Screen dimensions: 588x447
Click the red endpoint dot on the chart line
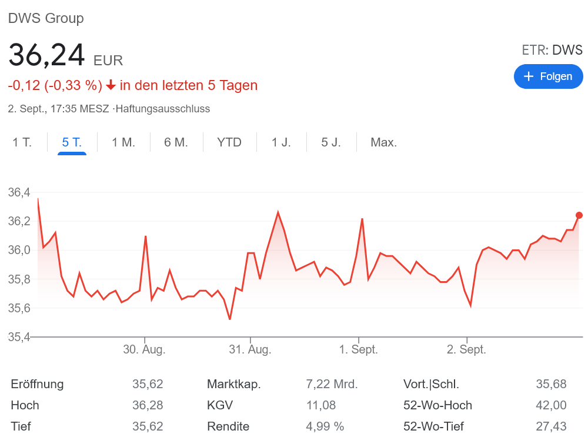(579, 215)
